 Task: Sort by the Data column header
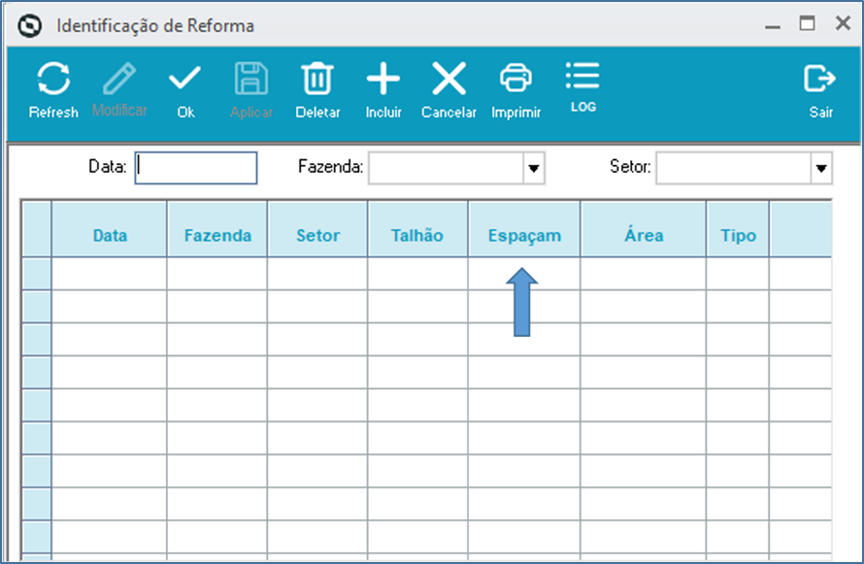pos(110,229)
